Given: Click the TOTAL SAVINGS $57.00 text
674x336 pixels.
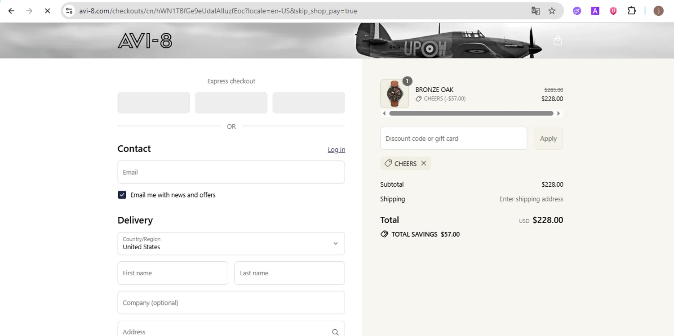Looking at the screenshot, I should click(425, 234).
